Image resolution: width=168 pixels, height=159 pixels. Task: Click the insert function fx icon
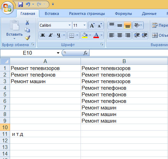pos(85,53)
